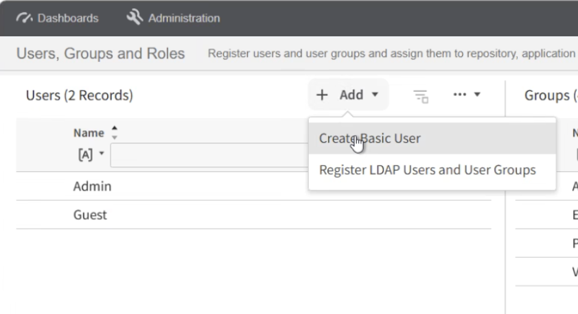Select the Admin user row
This screenshot has height=314, width=578.
(x=253, y=186)
